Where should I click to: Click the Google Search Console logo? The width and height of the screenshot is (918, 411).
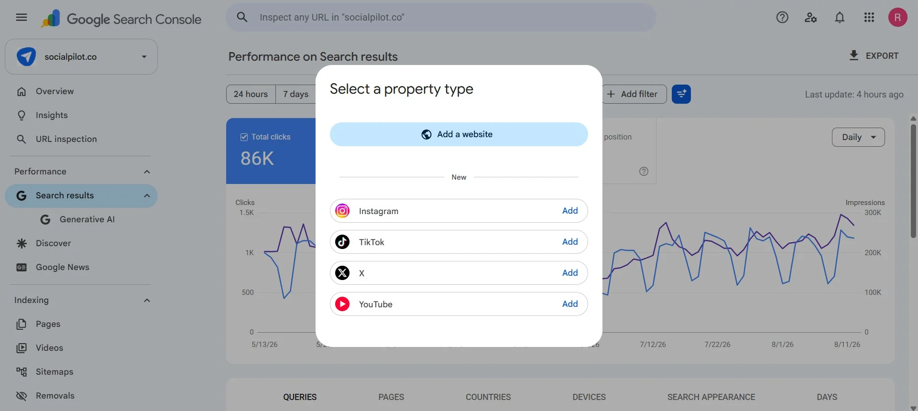tap(121, 19)
